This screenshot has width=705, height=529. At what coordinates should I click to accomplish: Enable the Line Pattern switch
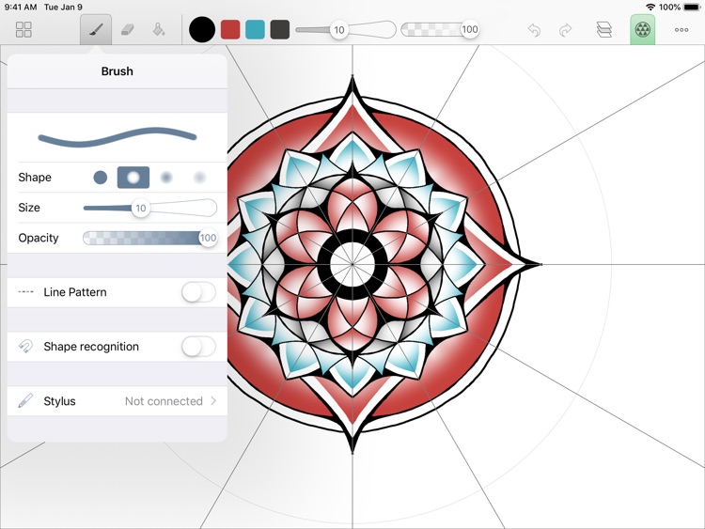(198, 292)
